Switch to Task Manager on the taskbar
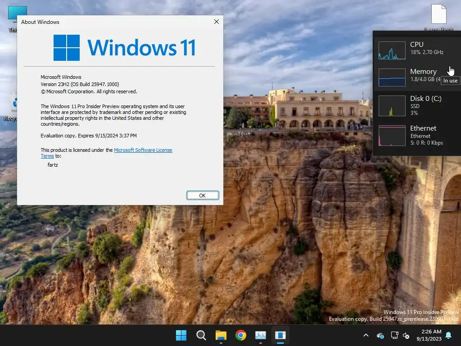Image resolution: width=461 pixels, height=346 pixels. 261,335
